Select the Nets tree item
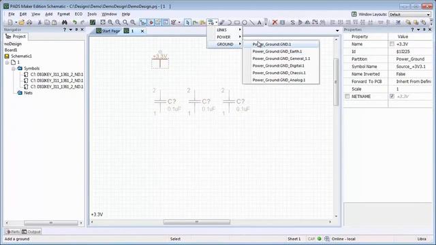 (x=28, y=93)
